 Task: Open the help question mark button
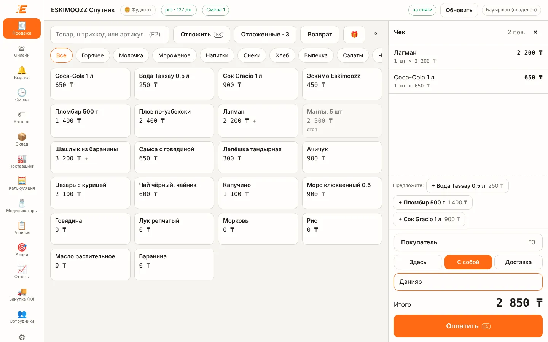376,35
